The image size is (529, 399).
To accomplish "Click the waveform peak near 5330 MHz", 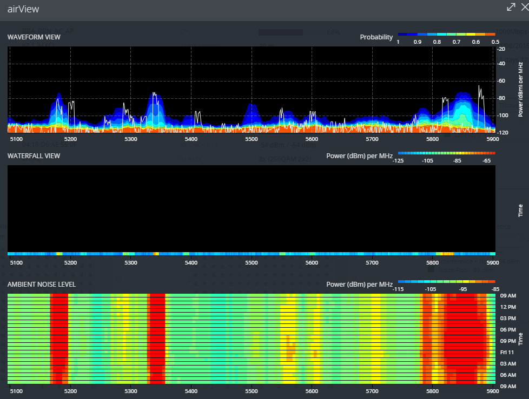I will [x=155, y=97].
